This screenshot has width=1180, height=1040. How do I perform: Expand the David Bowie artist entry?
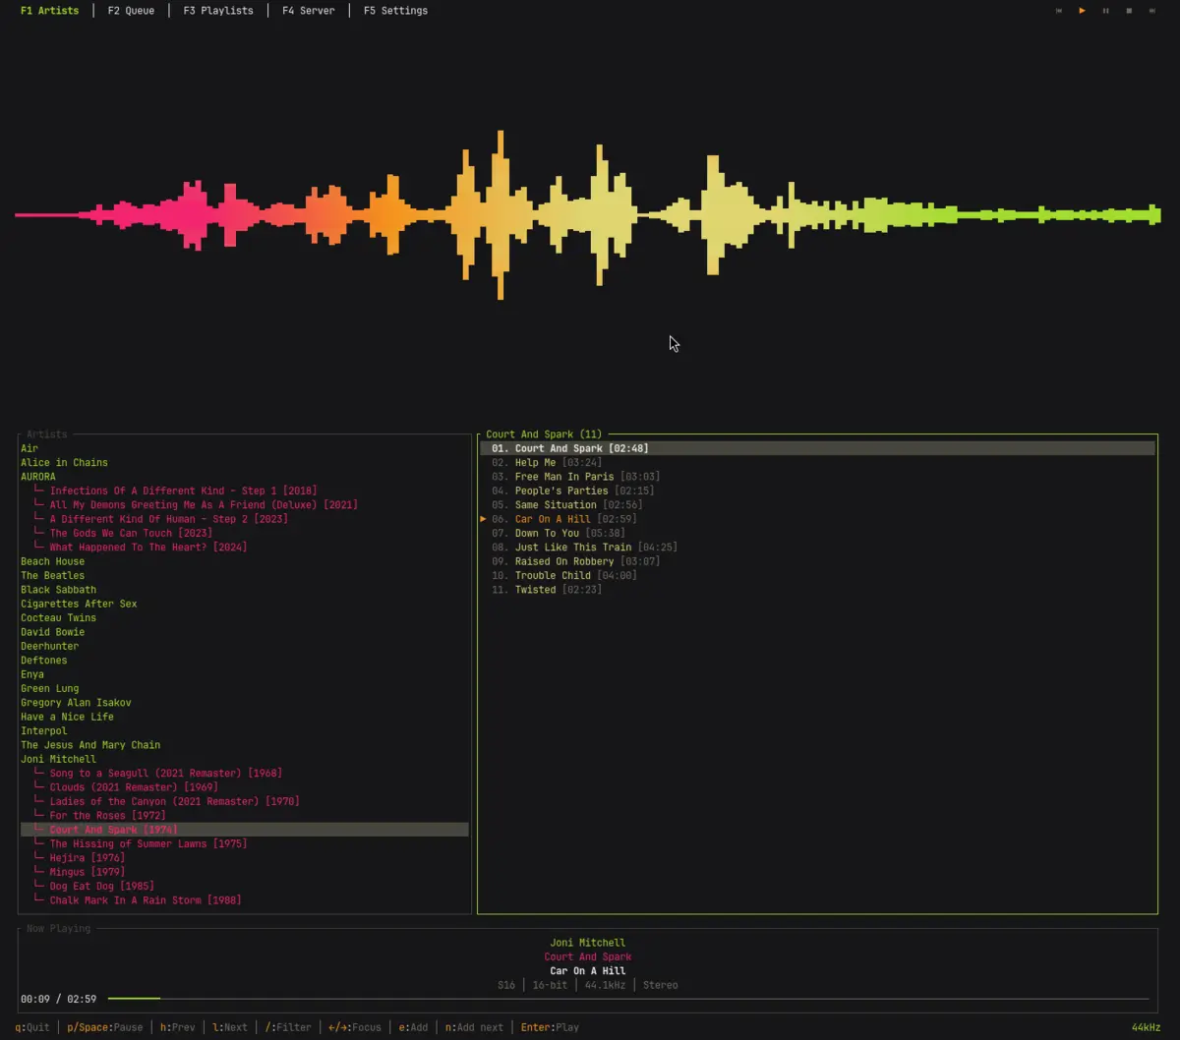[52, 632]
